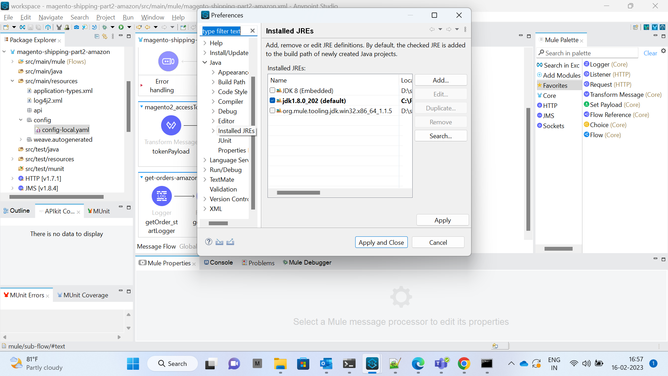This screenshot has height=376, width=668.
Task: Click the Logger component icon in get-orders flow
Action: (162, 196)
